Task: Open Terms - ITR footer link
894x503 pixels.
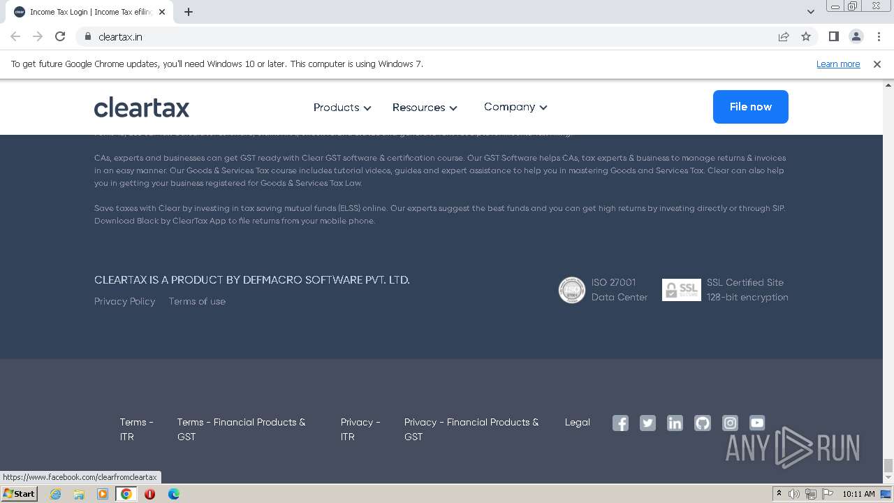Action: click(136, 429)
